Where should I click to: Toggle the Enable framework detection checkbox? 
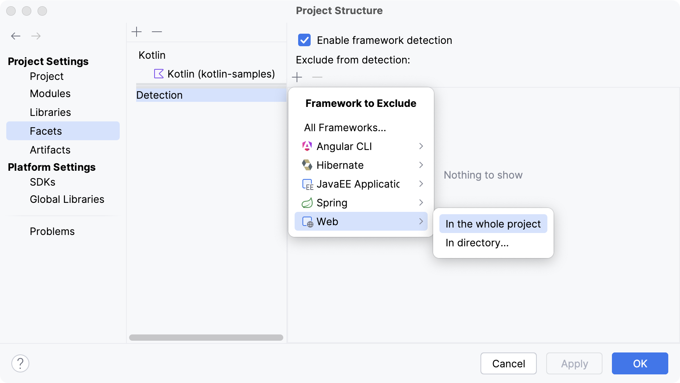pyautogui.click(x=304, y=40)
